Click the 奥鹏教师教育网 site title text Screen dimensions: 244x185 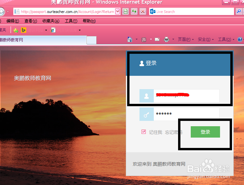[x=33, y=78]
